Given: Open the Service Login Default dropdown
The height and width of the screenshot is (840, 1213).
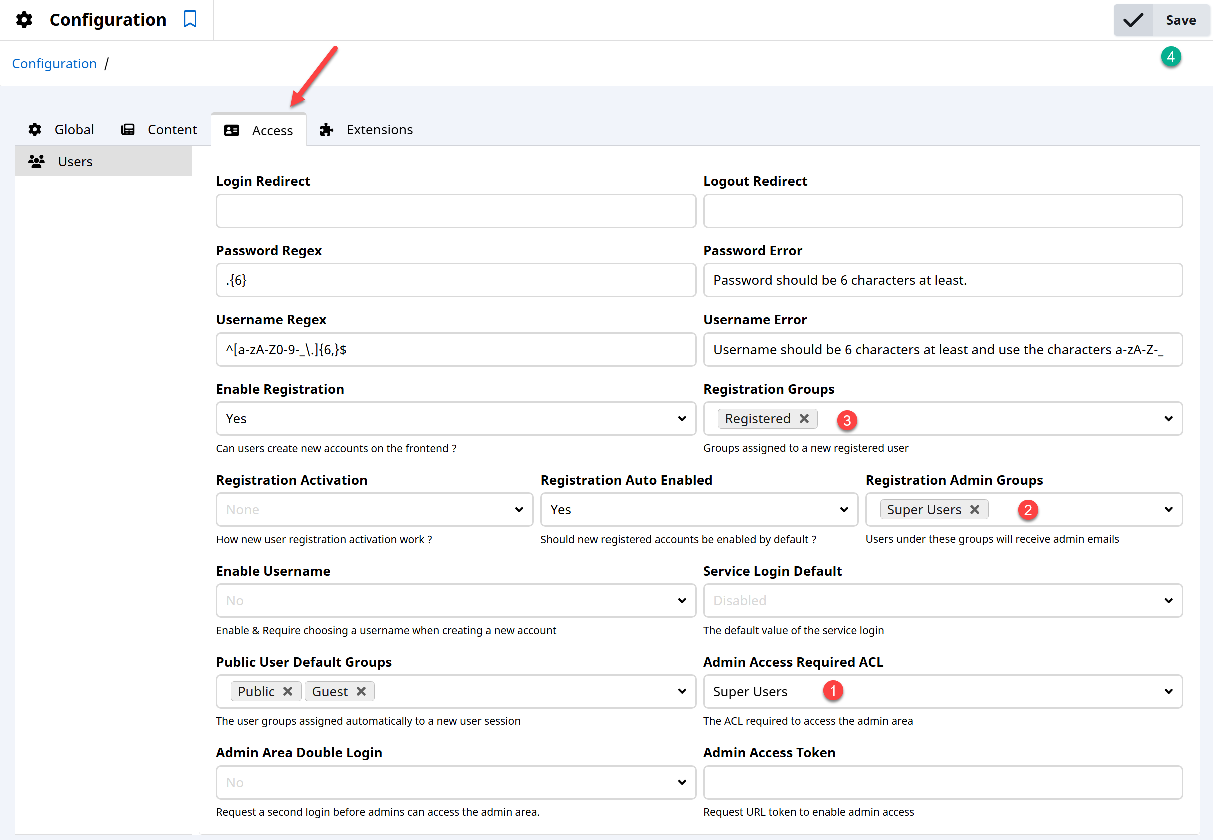Looking at the screenshot, I should point(943,601).
